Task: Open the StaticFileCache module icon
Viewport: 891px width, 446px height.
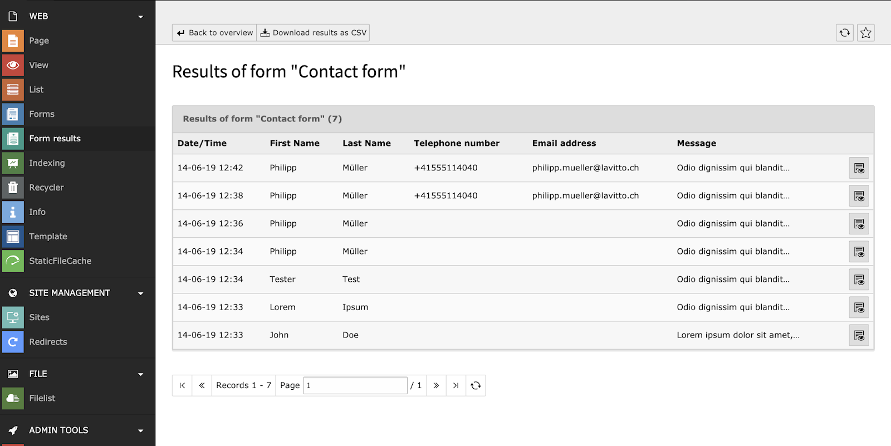Action: pos(13,261)
